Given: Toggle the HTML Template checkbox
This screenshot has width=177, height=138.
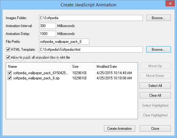Looking at the screenshot, I should [x=8, y=50].
